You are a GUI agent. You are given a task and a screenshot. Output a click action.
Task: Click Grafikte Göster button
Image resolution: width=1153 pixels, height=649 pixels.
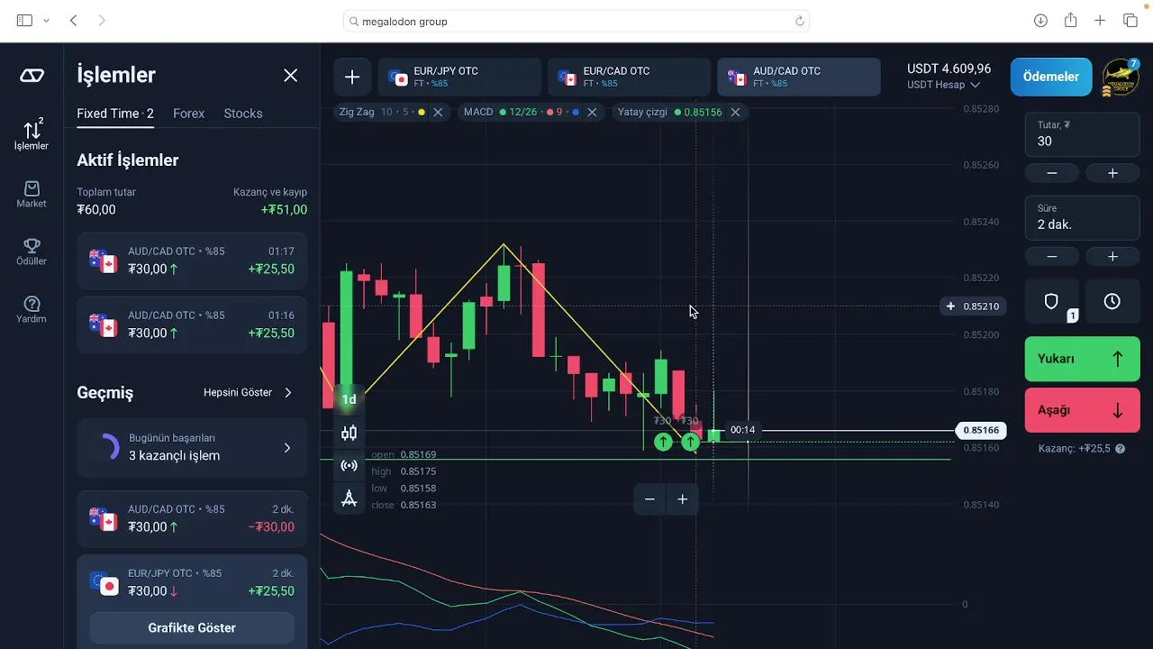[x=192, y=628]
